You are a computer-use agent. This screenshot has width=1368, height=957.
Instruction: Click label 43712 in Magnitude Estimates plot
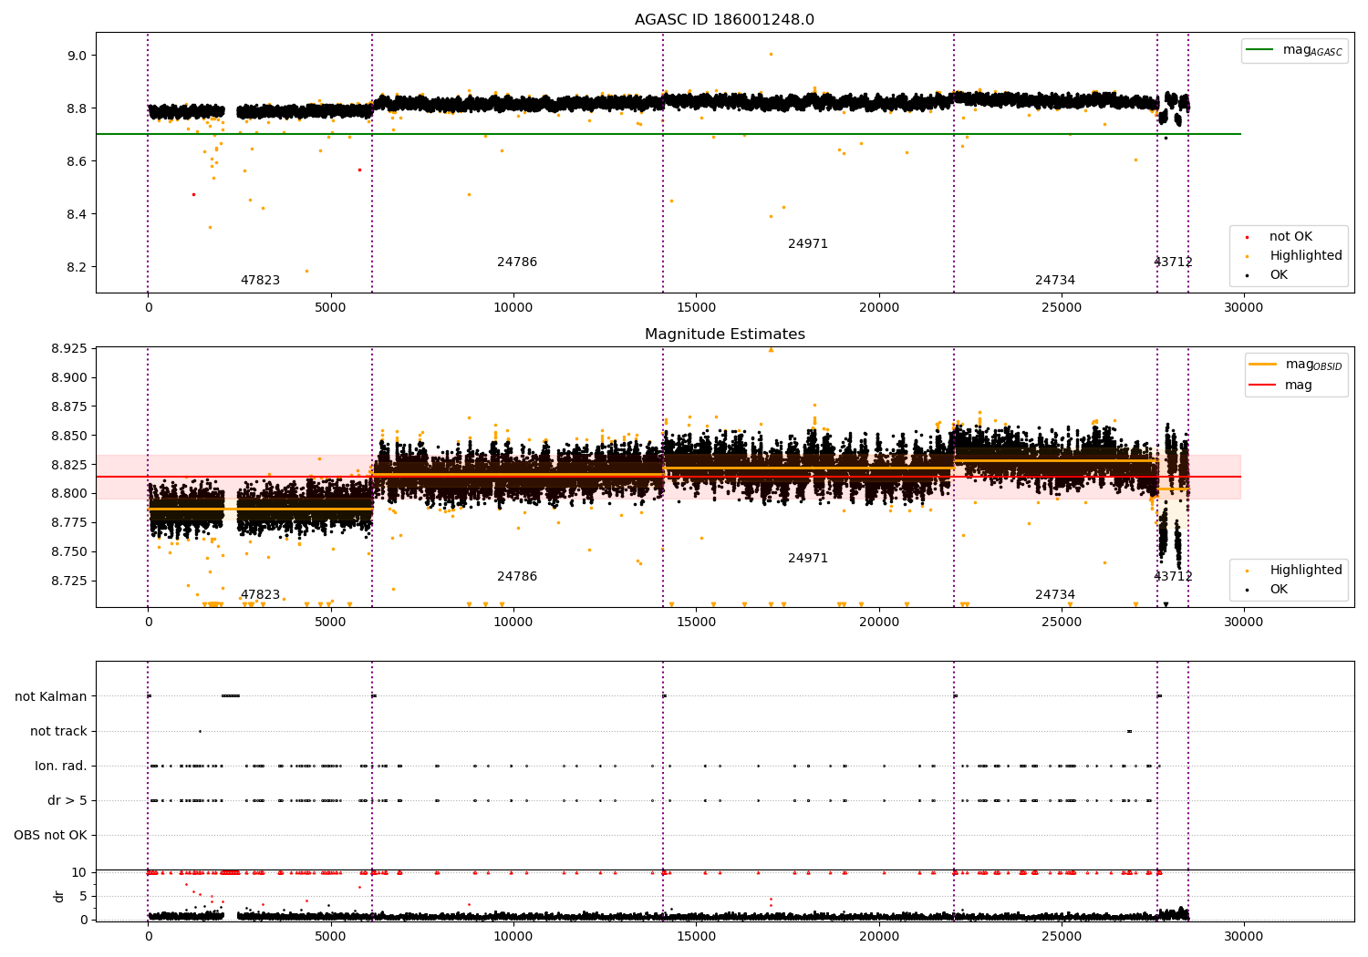1173,577
